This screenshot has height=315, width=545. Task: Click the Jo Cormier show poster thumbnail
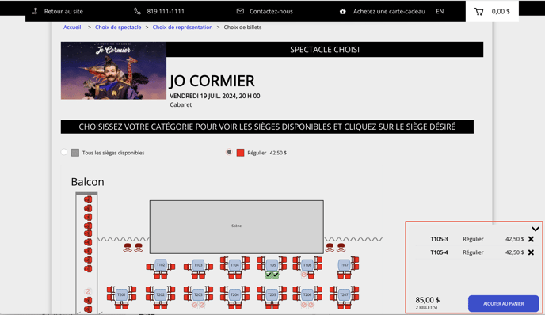click(113, 71)
